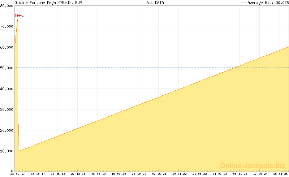The height and width of the screenshot is (177, 289).
Task: Select the 08-11-23 date on x-axis
Action: [240, 174]
